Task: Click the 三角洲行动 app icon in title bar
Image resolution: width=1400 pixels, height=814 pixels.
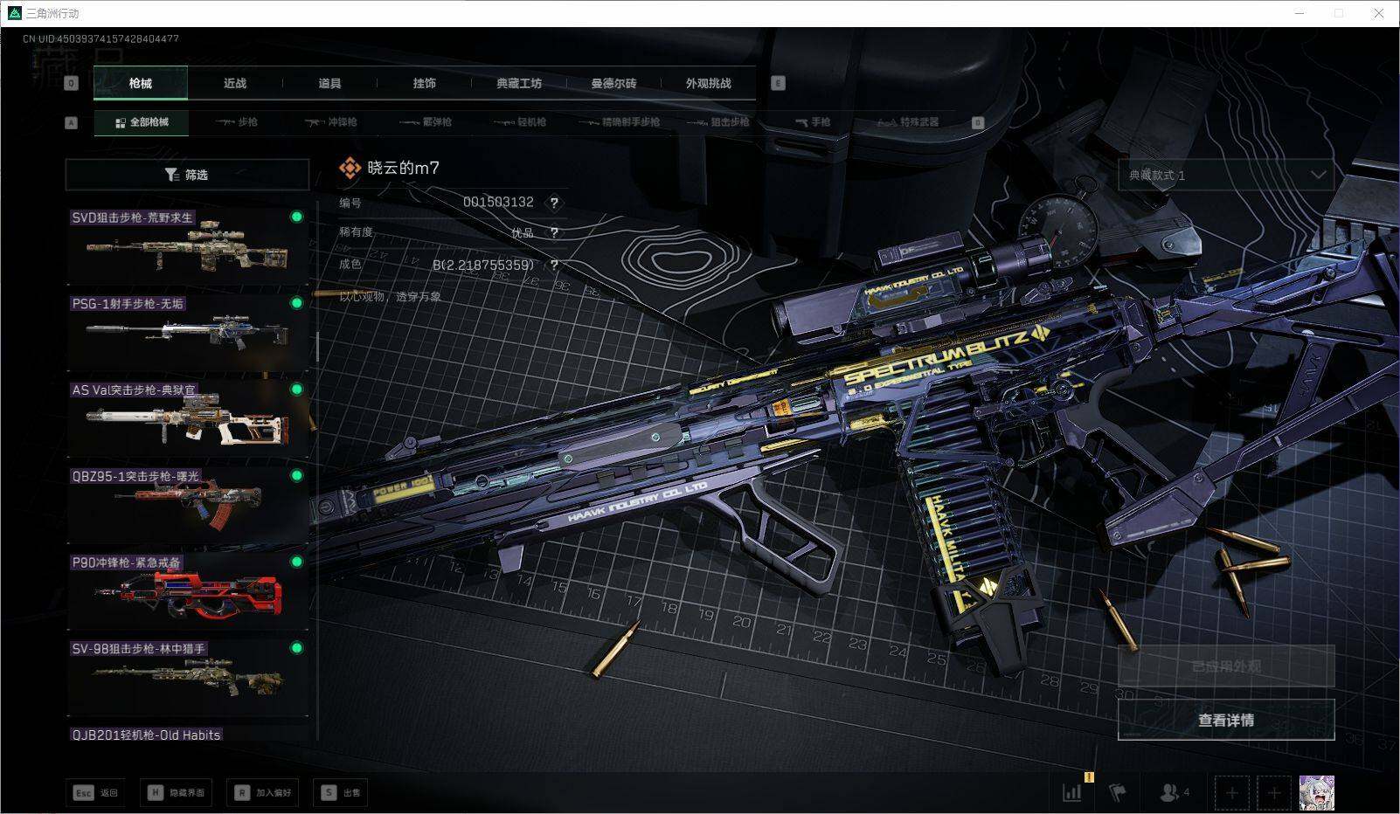Action: point(14,13)
